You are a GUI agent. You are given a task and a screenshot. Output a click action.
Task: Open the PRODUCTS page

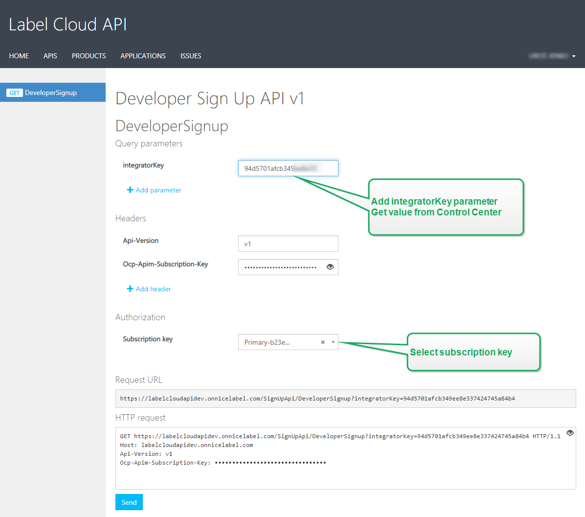[89, 56]
